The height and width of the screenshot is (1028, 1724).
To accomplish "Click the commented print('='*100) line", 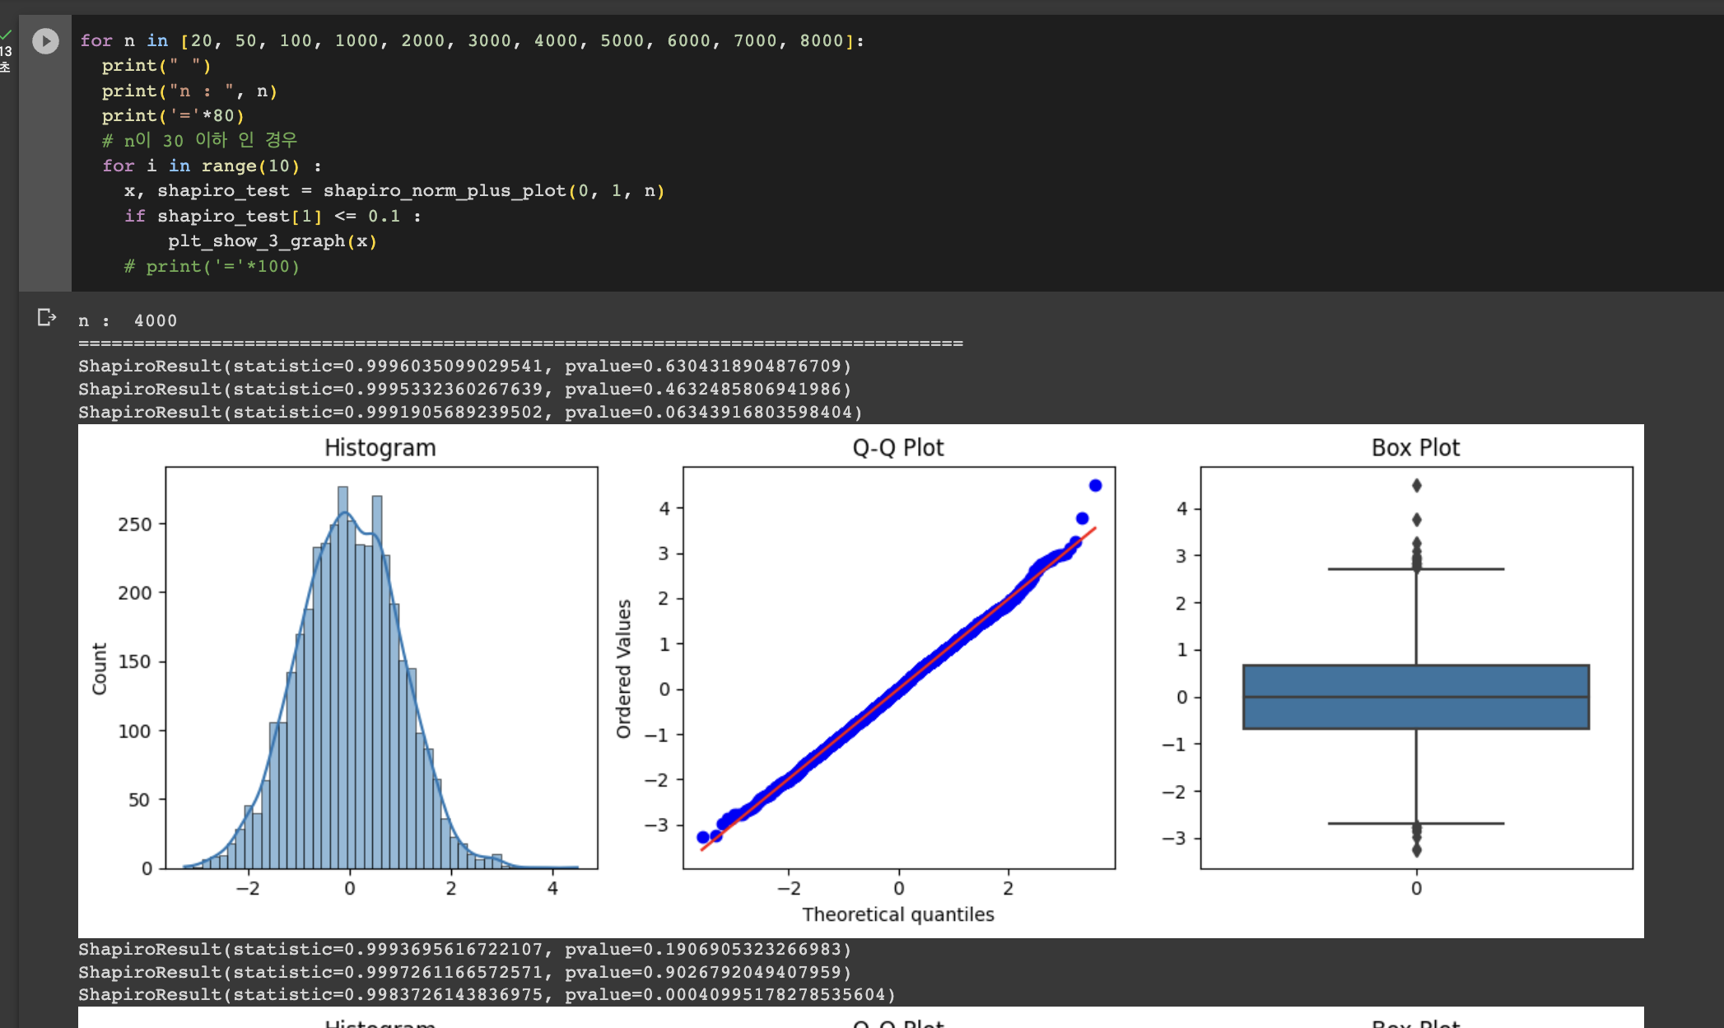I will (212, 266).
